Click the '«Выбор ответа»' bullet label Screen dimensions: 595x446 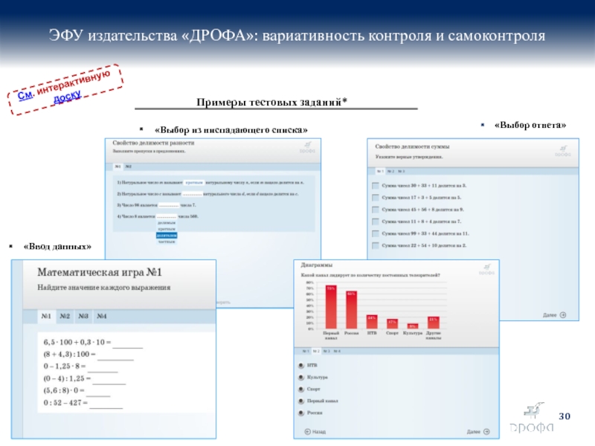coord(530,125)
